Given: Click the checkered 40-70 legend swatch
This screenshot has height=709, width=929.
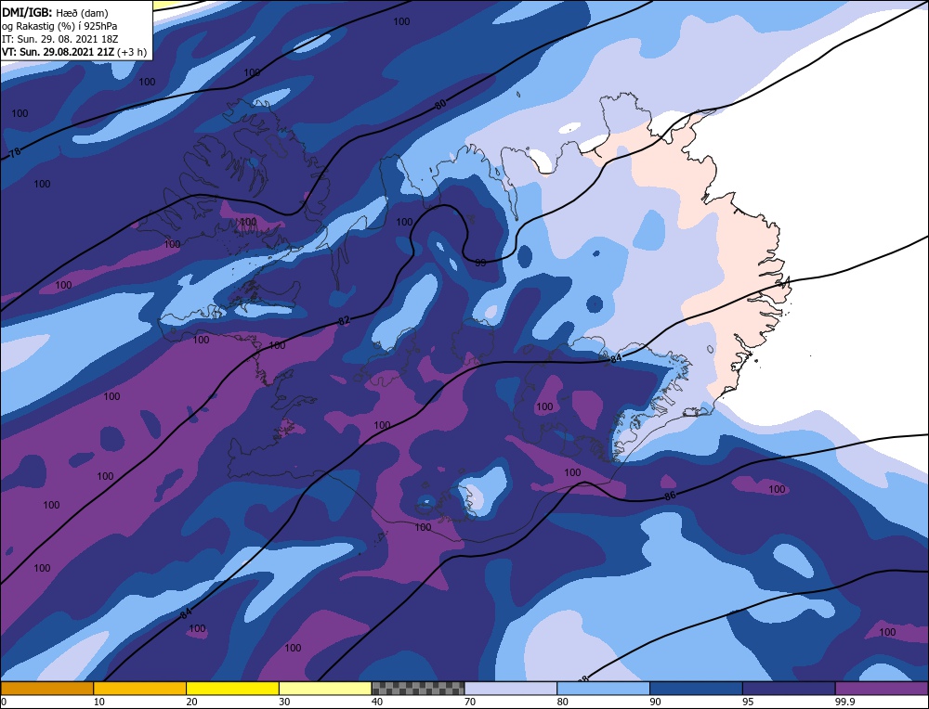Looking at the screenshot, I should point(418,688).
